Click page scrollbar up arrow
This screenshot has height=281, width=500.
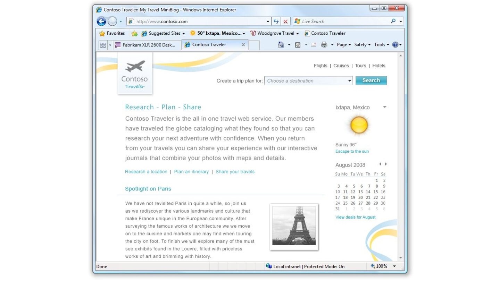(x=401, y=56)
